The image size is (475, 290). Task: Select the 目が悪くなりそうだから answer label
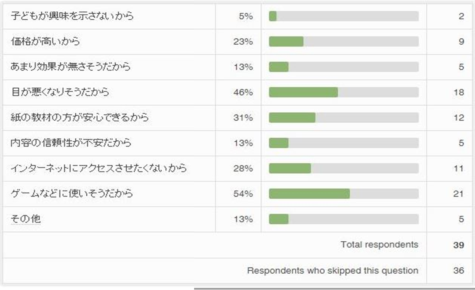click(60, 92)
